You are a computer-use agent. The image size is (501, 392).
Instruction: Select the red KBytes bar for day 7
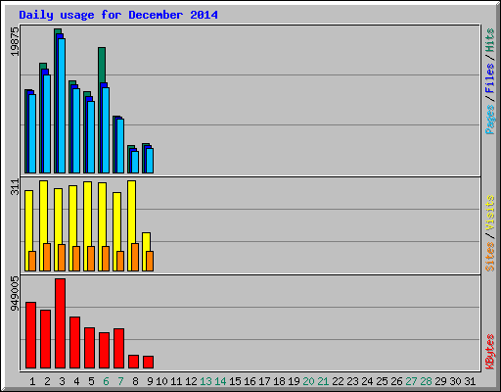[118, 349]
